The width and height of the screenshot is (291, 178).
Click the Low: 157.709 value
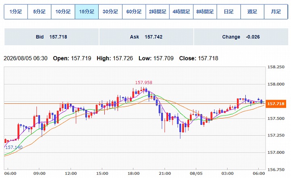[156, 59]
